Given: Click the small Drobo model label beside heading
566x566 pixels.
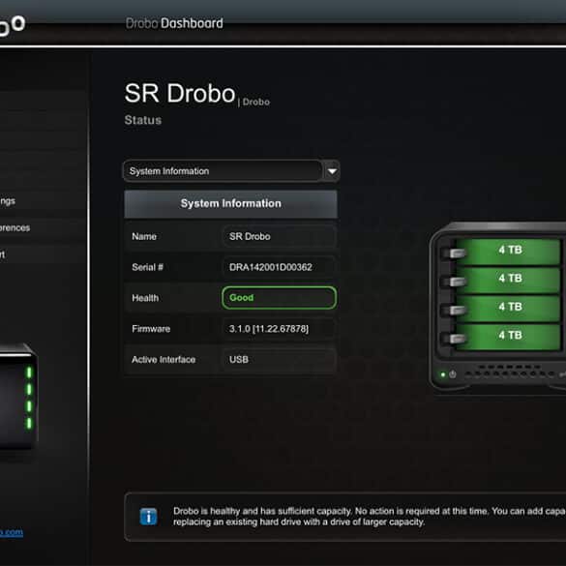Looking at the screenshot, I should tap(256, 103).
